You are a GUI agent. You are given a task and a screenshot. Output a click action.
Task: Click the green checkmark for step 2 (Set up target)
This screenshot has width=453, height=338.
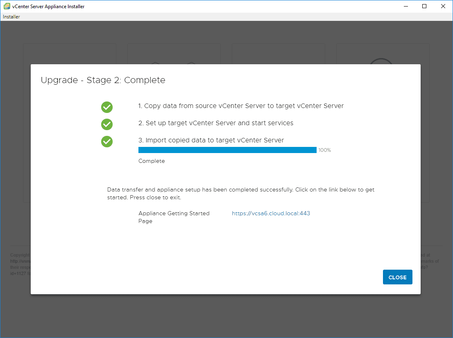coord(107,124)
